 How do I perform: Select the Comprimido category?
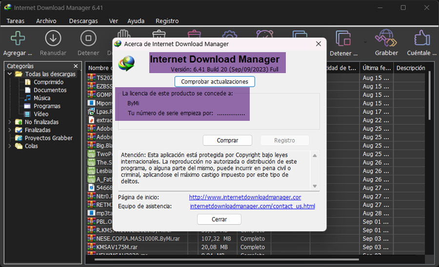(x=48, y=82)
